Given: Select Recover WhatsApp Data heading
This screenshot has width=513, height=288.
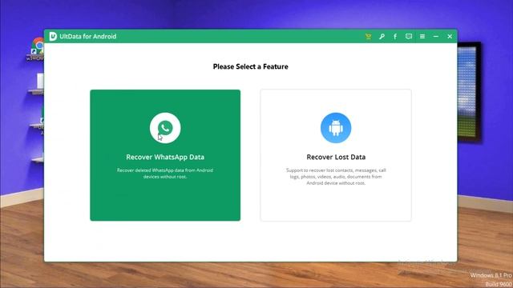Looking at the screenshot, I should click(x=165, y=157).
